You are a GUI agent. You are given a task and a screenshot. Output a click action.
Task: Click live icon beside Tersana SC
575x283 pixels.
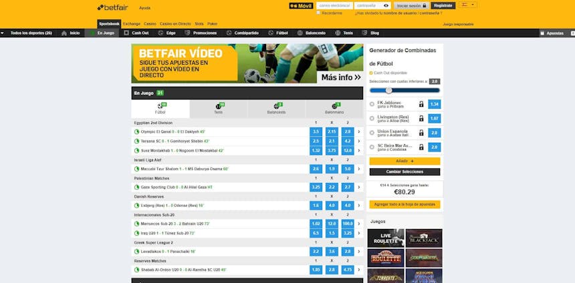point(137,141)
